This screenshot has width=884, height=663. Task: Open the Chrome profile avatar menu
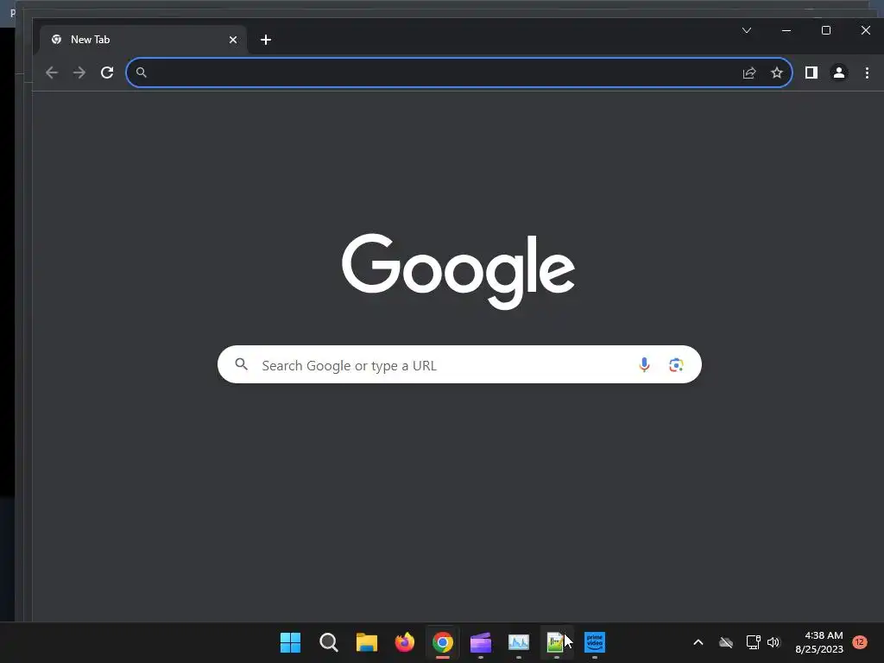pyautogui.click(x=839, y=73)
